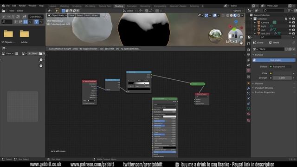
Task: Click the image editor zoom magnifier icon
Action: click(x=41, y=60)
